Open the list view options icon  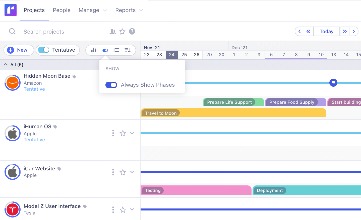[x=116, y=50]
